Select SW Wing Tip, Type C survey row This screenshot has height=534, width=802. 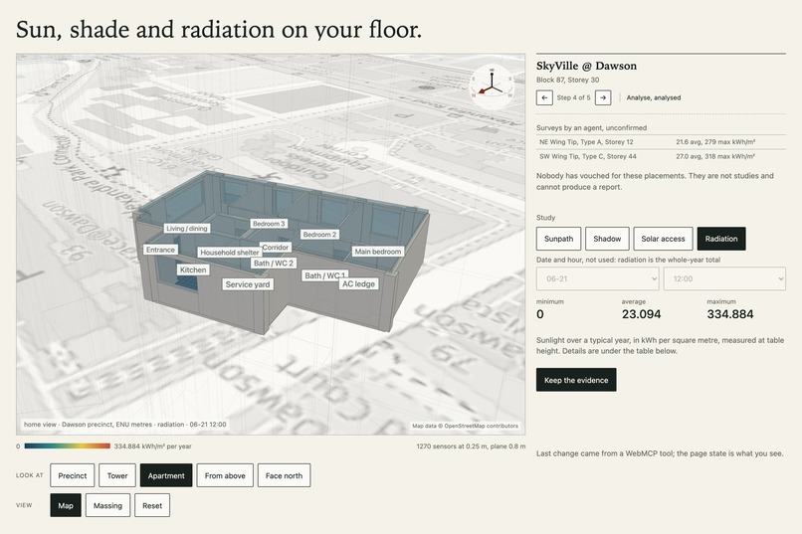(x=661, y=156)
